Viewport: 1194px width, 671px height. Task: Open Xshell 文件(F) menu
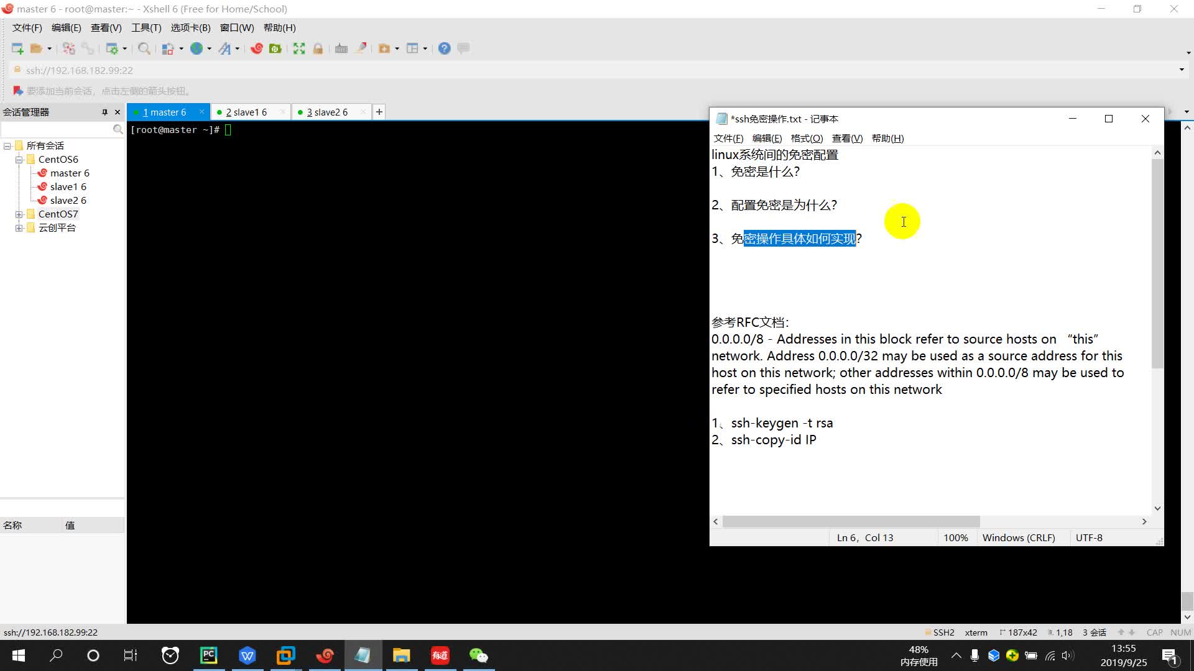pos(27,27)
